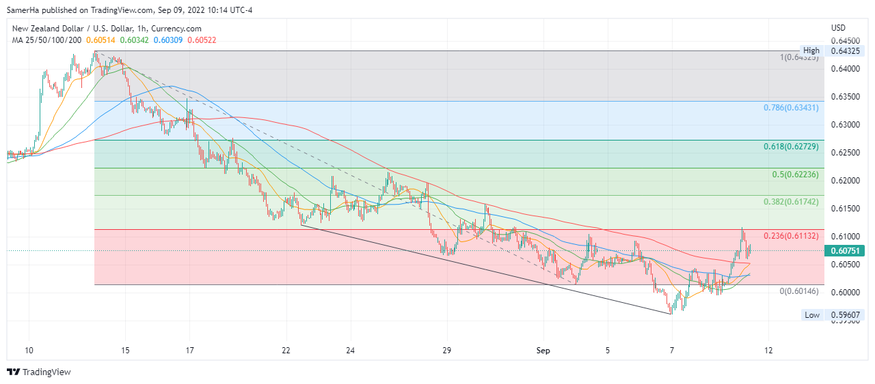The width and height of the screenshot is (875, 384).
Task: Click the New Zealand Dollar / U.S. Dollar title
Action: (106, 29)
